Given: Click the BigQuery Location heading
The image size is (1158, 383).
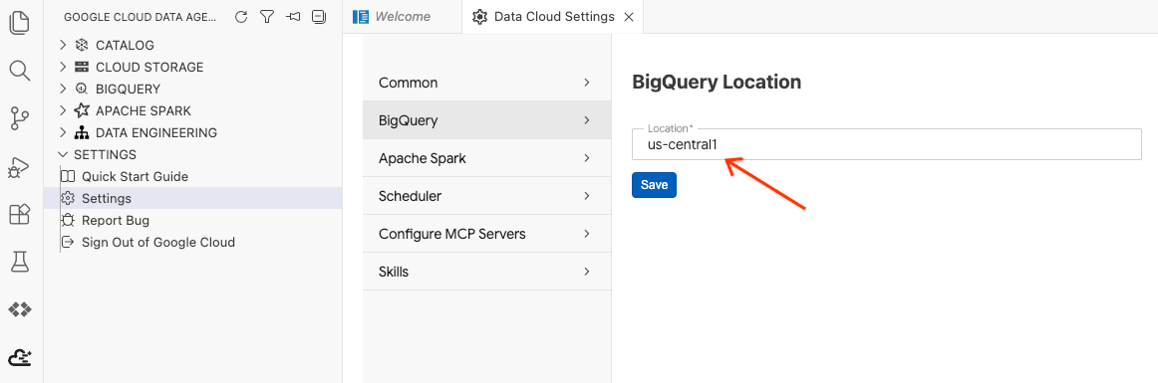Looking at the screenshot, I should (x=717, y=82).
